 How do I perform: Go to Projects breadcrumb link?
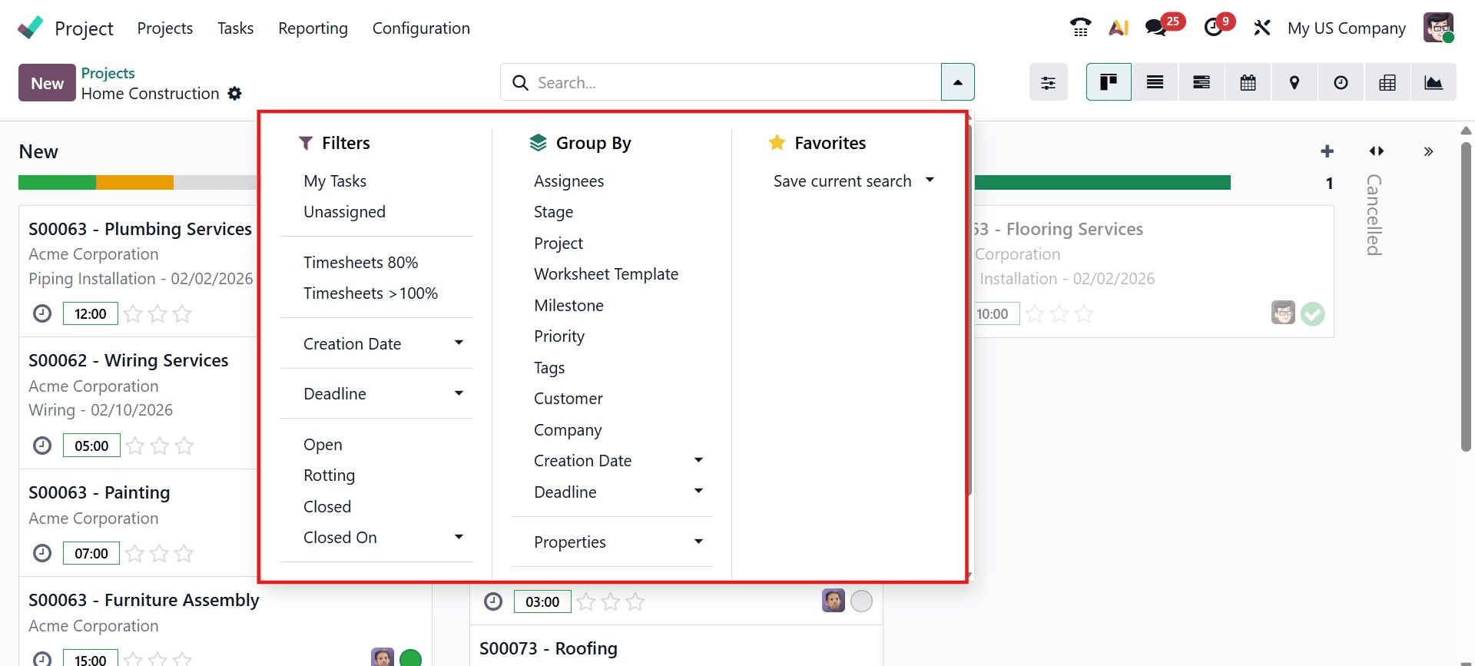(x=108, y=73)
